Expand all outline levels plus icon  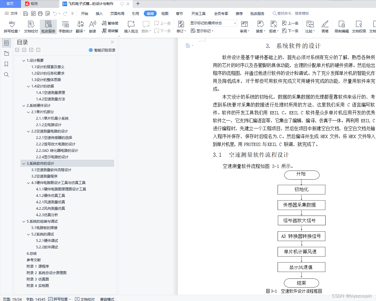coord(31,50)
